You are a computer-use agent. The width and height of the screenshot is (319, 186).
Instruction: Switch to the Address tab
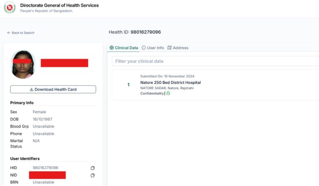[178, 48]
